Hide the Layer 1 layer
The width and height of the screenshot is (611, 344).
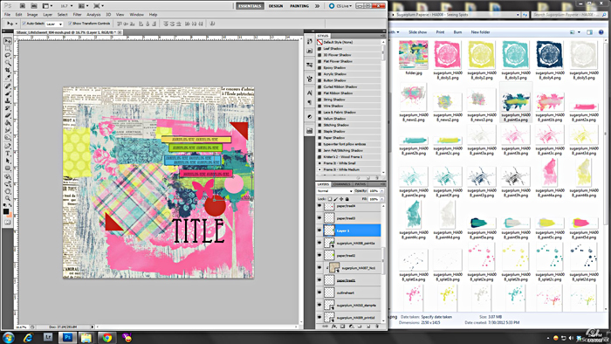click(x=319, y=230)
